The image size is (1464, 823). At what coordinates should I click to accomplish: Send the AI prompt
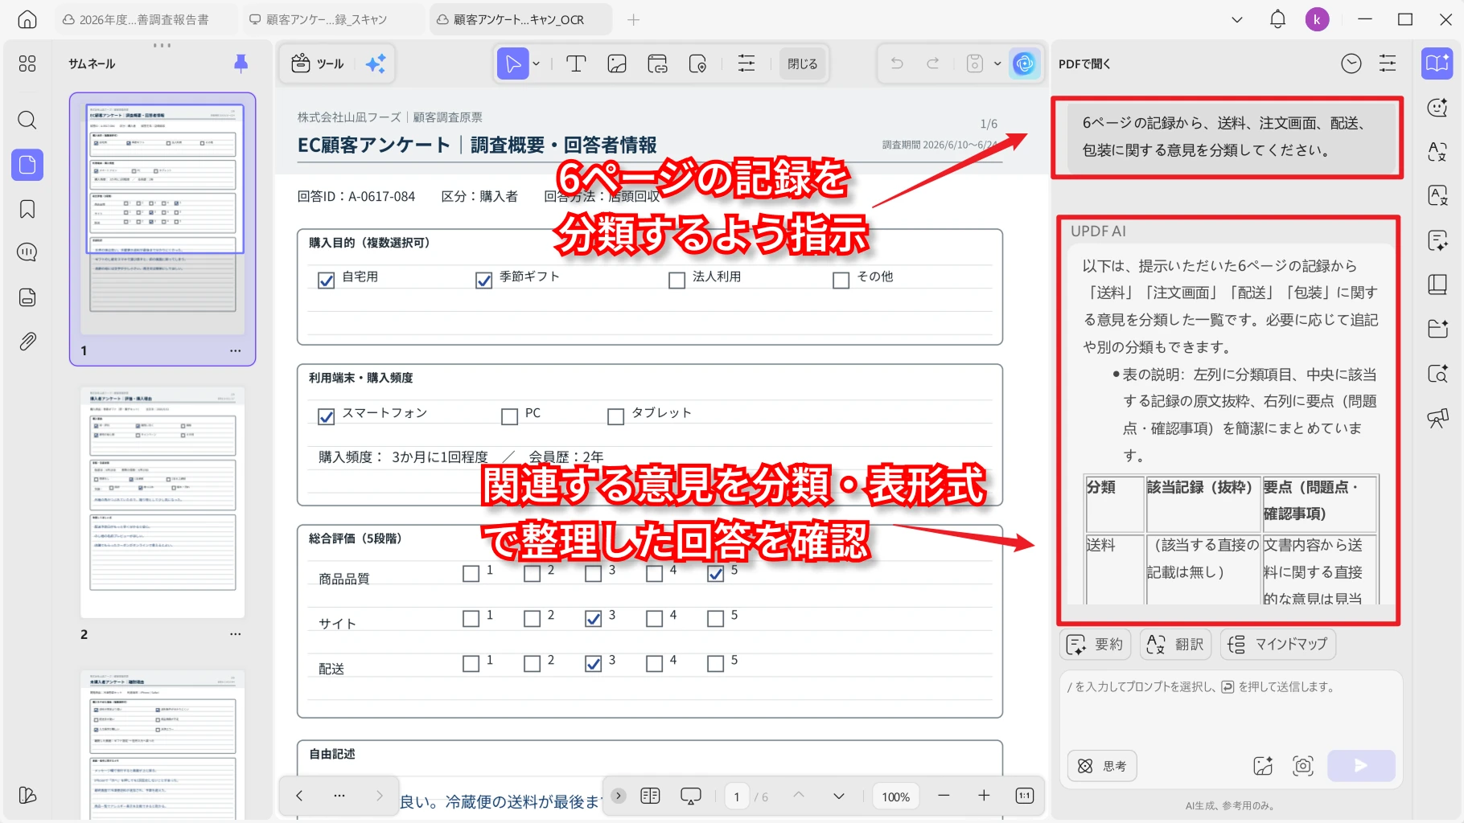pos(1361,766)
